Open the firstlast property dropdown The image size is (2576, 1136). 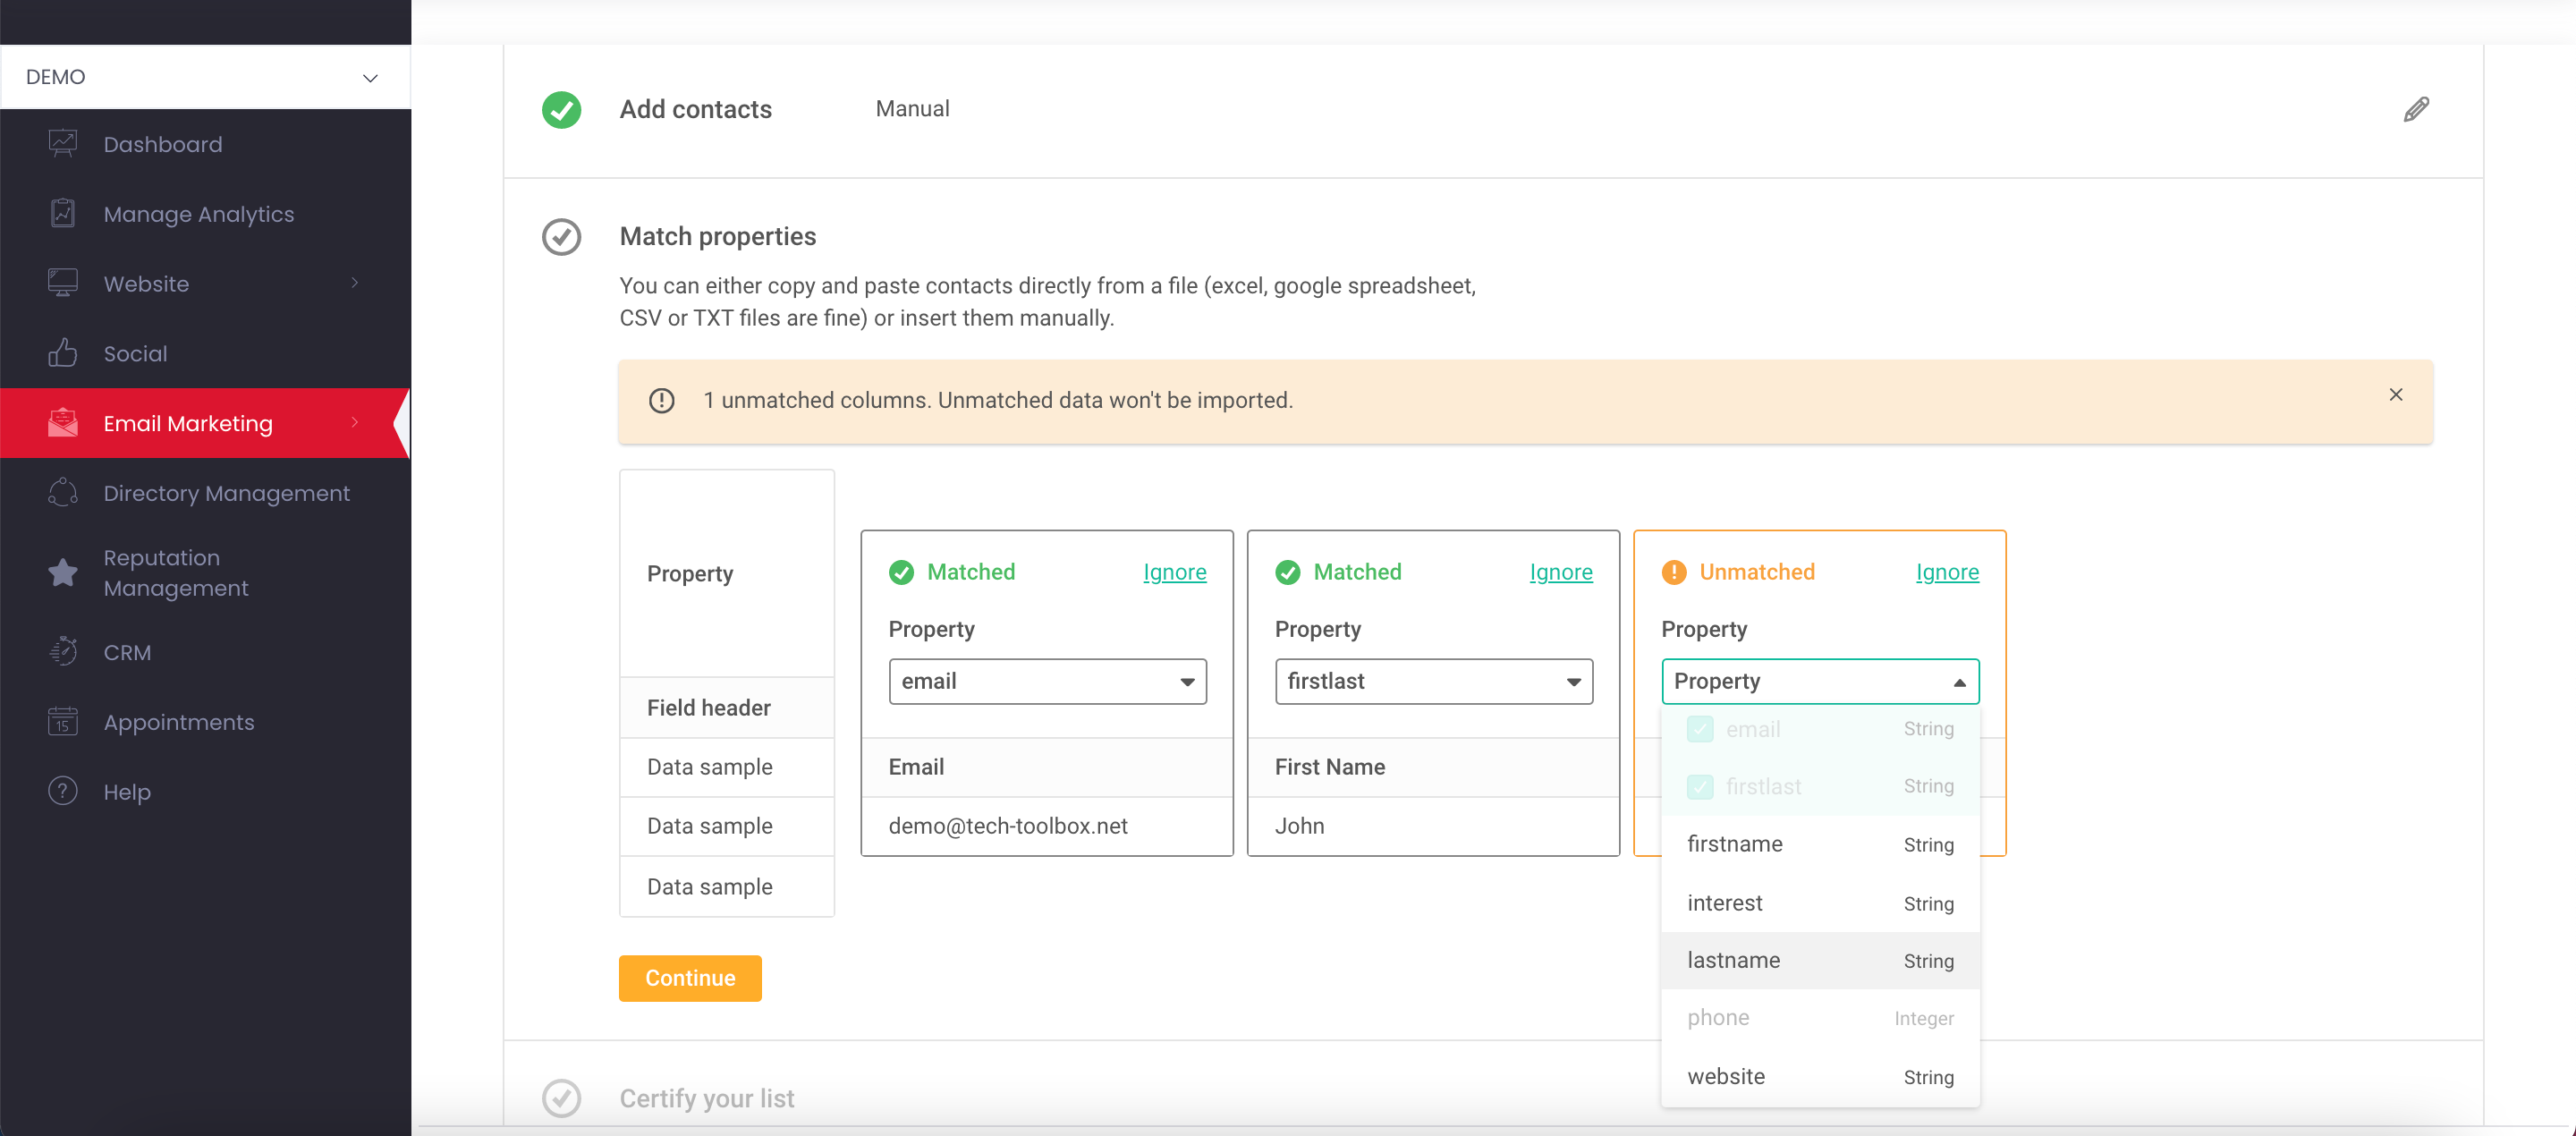click(1432, 681)
